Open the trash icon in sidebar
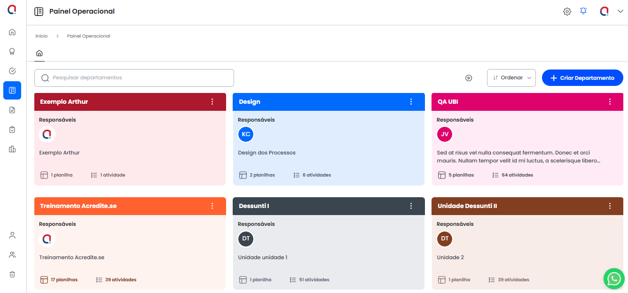The height and width of the screenshot is (293, 628). 12,274
